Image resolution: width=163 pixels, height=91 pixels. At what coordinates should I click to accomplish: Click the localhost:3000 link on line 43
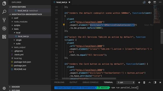click(x=89, y=22)
